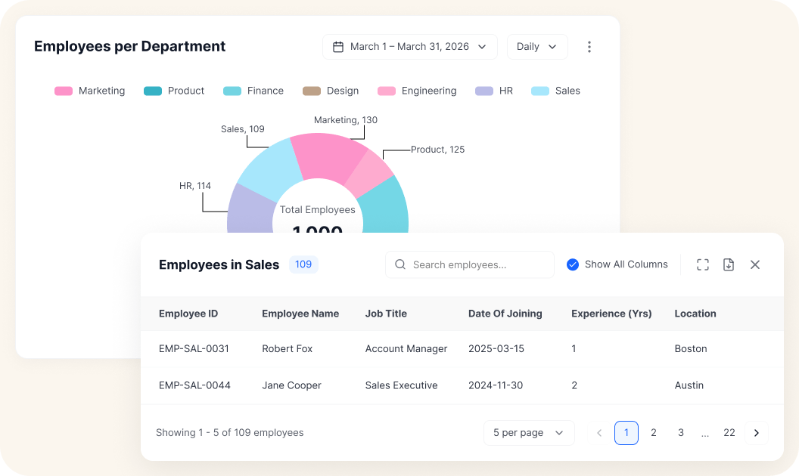Select page 1 in pagination

tap(626, 433)
